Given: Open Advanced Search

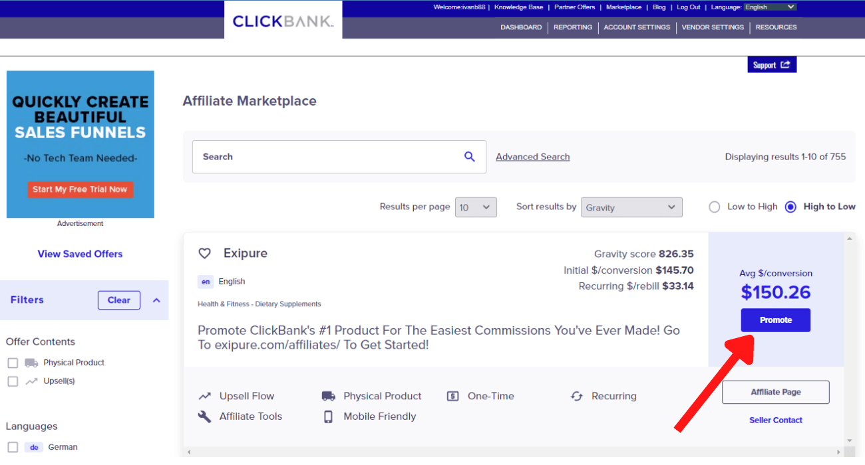Looking at the screenshot, I should click(x=533, y=157).
